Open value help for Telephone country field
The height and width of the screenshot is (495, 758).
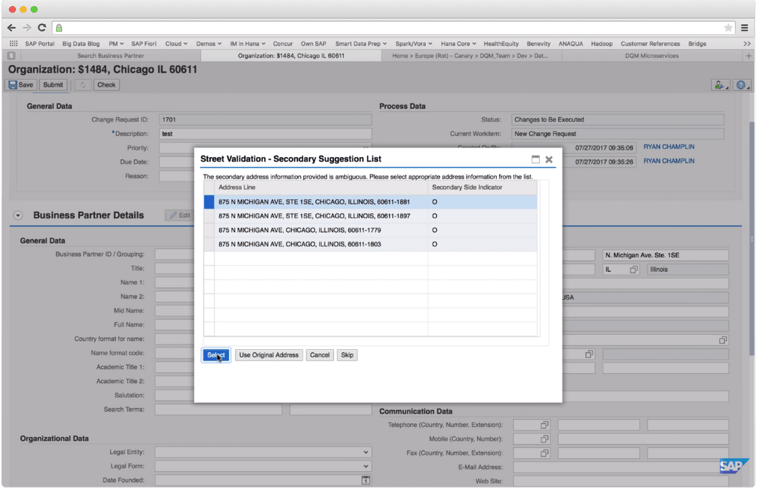[545, 425]
